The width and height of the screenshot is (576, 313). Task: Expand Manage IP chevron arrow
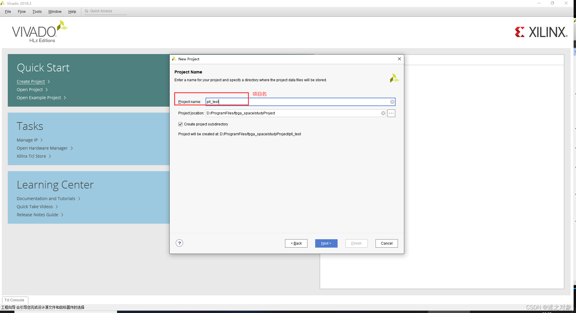click(42, 140)
